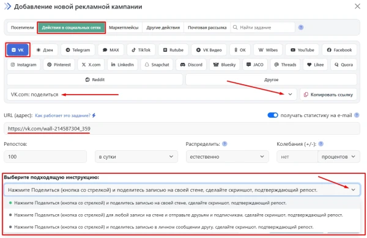Open the в сутки period dropdown
The height and width of the screenshot is (238, 367).
(x=136, y=157)
